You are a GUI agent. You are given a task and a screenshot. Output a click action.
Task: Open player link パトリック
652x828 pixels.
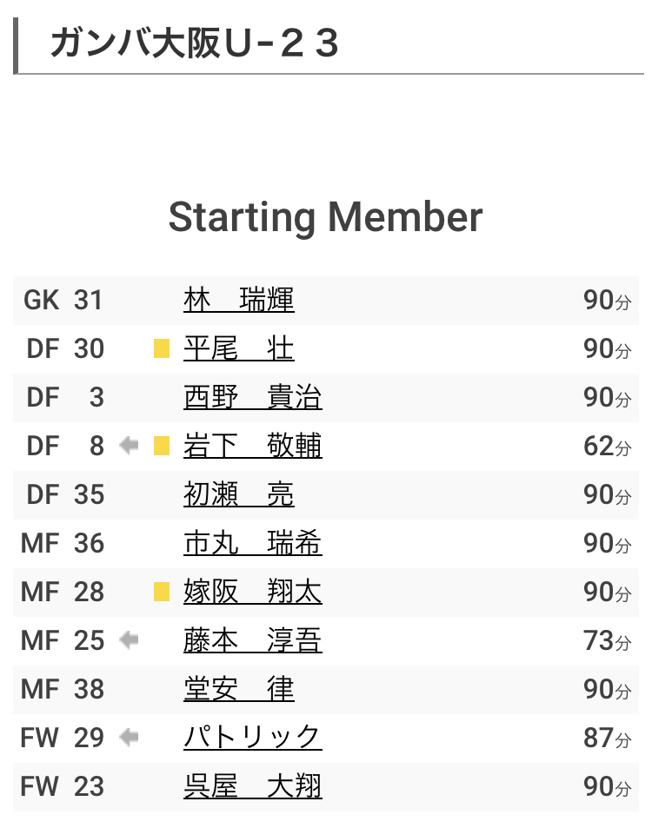coord(253,738)
